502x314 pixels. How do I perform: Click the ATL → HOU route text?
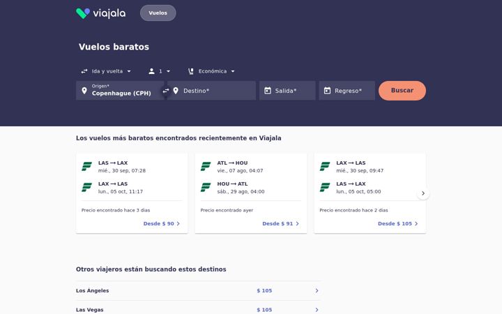[232, 163]
